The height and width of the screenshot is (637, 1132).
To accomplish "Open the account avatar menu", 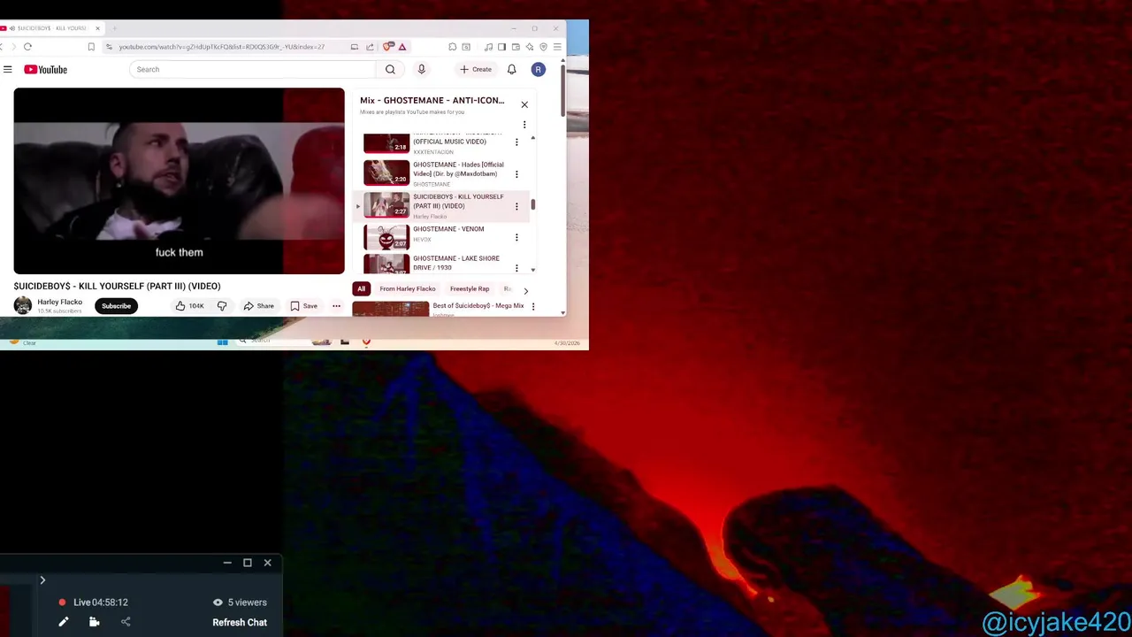I will [538, 69].
